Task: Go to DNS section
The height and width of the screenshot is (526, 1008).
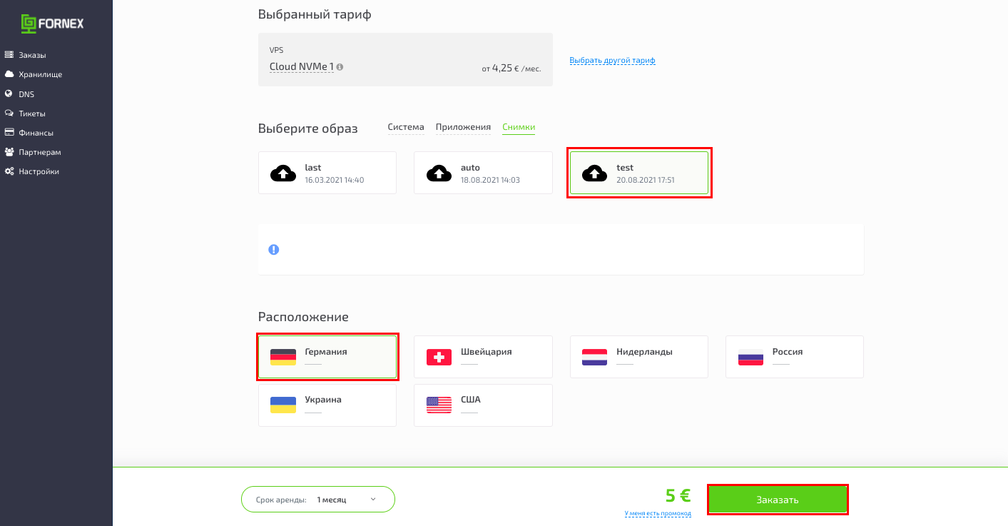Action: 26,94
